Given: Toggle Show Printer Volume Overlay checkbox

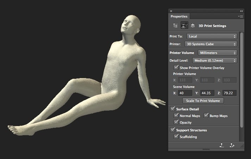Looking at the screenshot, I should 176,68.
